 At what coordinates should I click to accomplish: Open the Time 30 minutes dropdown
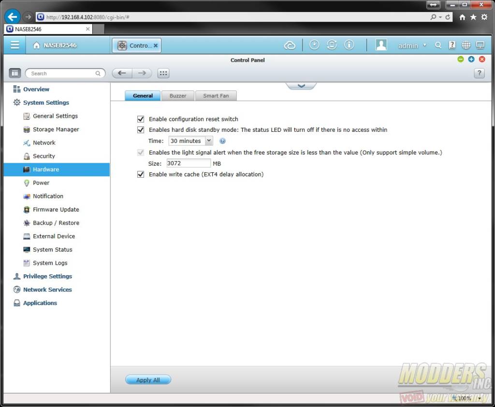point(190,140)
